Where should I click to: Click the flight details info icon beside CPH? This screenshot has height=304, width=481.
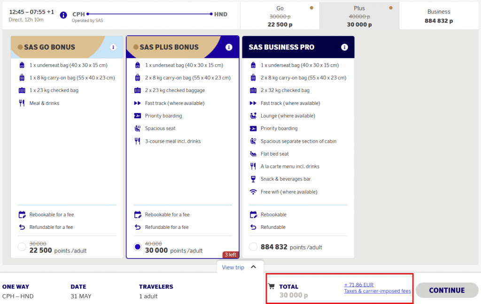click(x=63, y=15)
